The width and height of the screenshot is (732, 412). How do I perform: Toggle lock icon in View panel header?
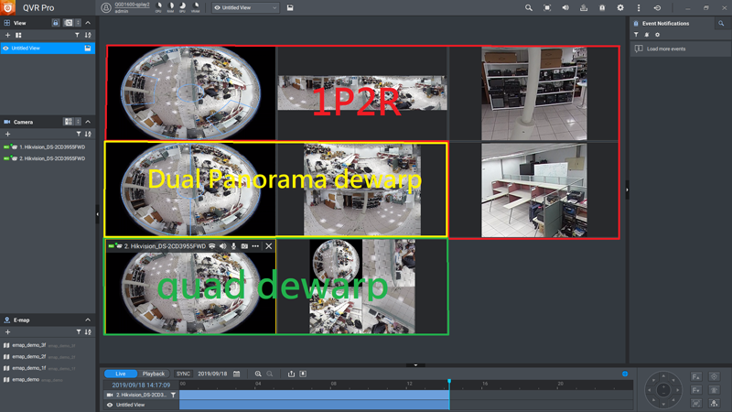tap(56, 23)
